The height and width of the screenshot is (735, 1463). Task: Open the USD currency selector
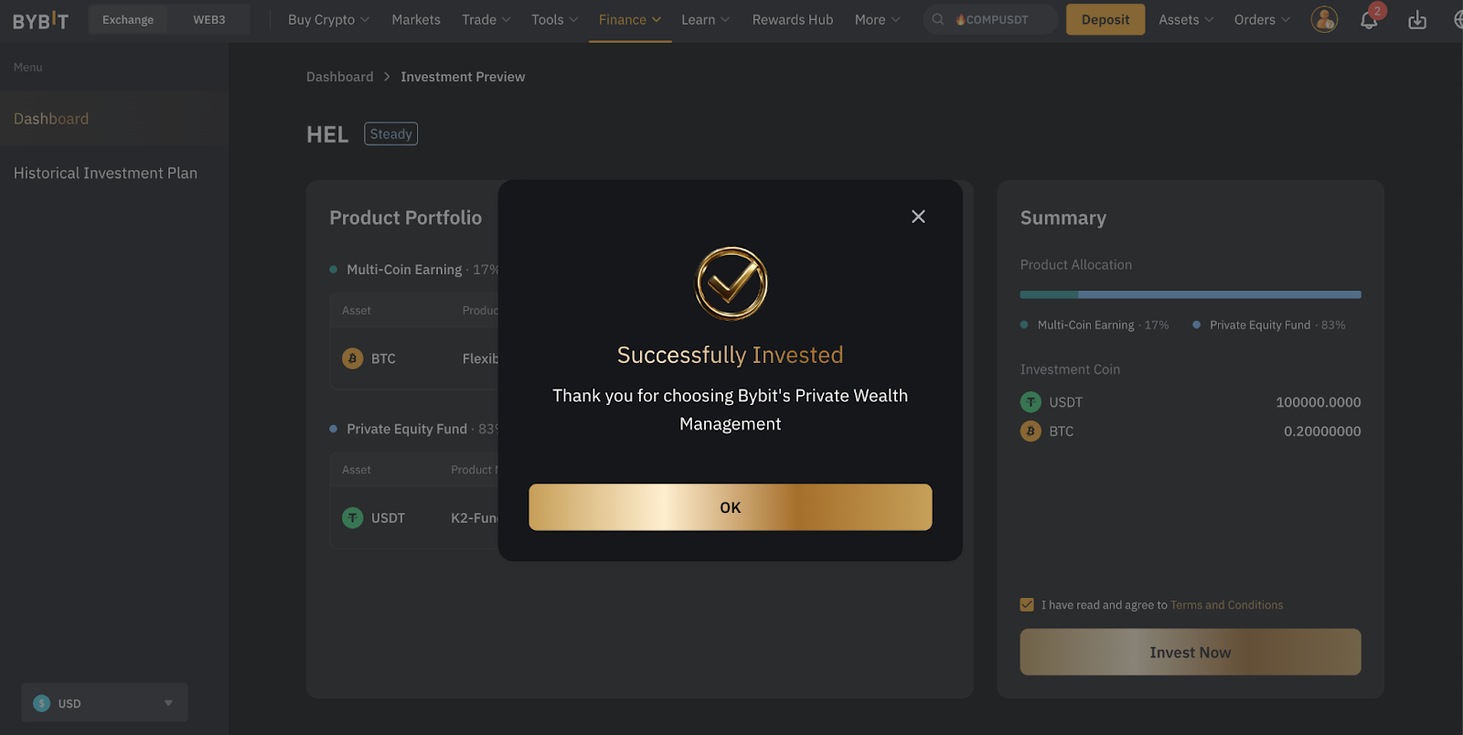click(104, 703)
